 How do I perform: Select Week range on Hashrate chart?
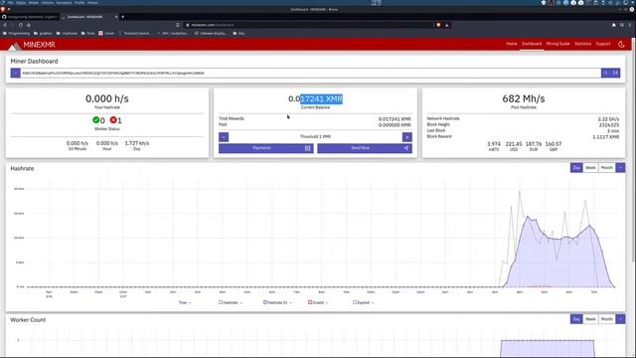tap(590, 168)
